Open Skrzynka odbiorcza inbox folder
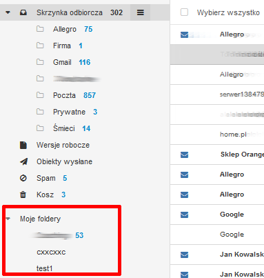This screenshot has width=264, height=278. tap(70, 12)
